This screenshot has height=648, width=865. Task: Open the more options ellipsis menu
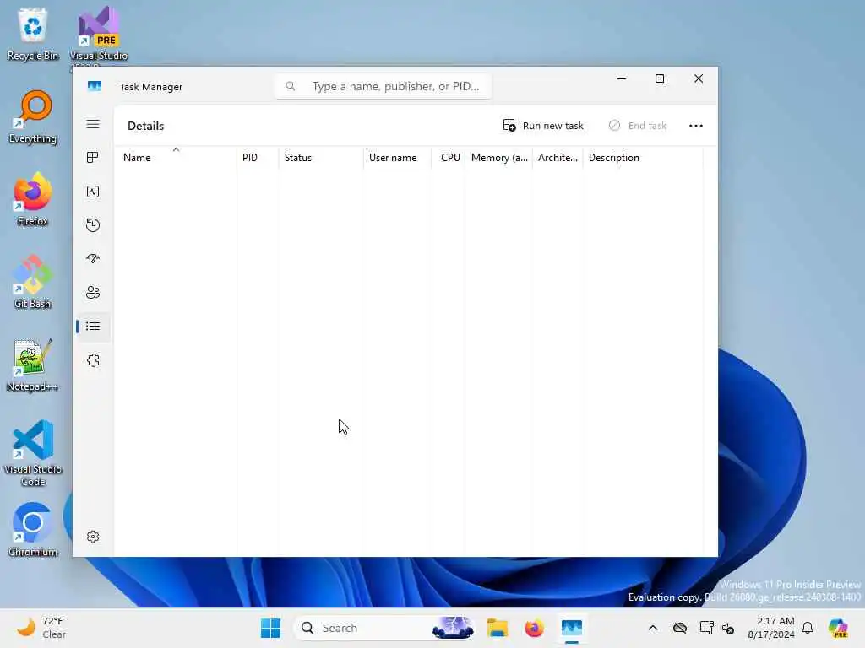[696, 126]
